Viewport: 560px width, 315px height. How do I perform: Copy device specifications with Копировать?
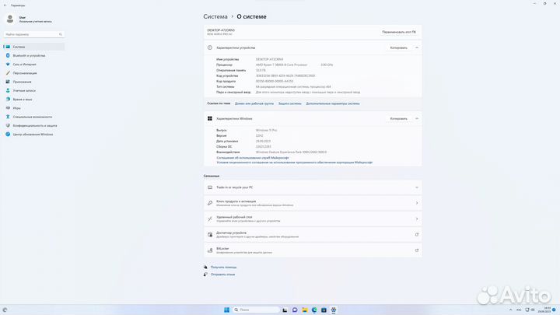pos(398,48)
